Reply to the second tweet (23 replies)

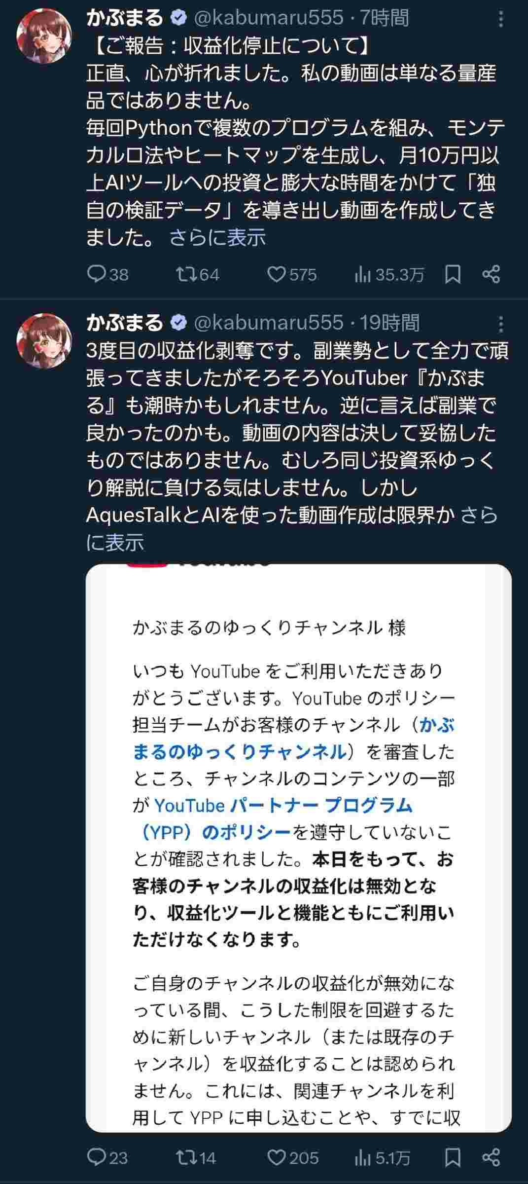107,1157
